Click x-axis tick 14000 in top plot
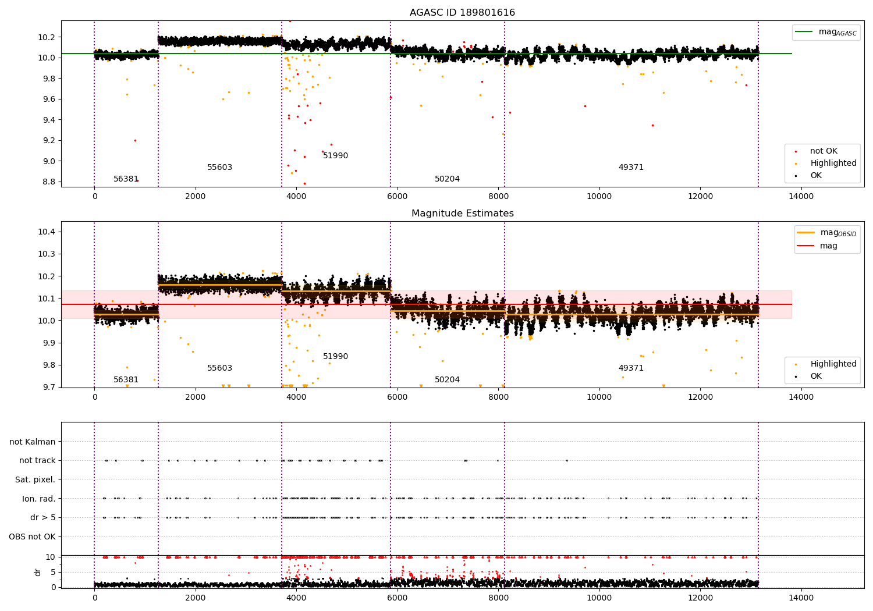 (x=801, y=197)
